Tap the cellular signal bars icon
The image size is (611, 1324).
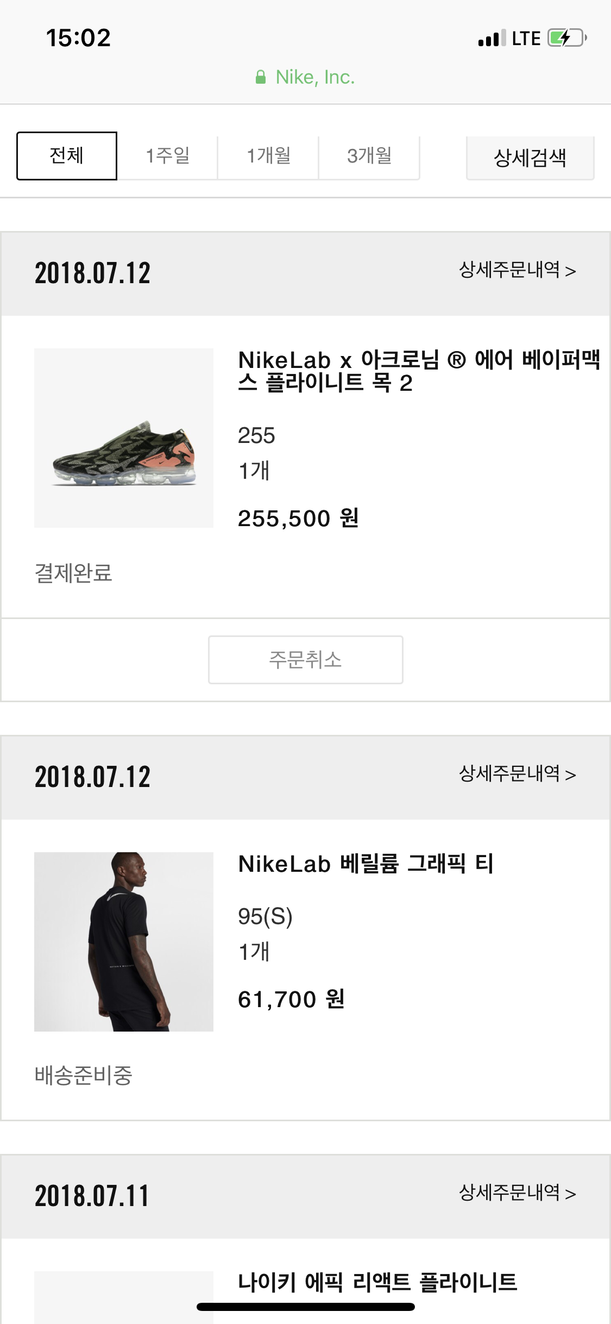click(492, 39)
